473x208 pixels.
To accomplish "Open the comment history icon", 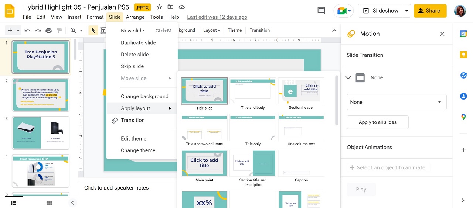I will tap(321, 11).
